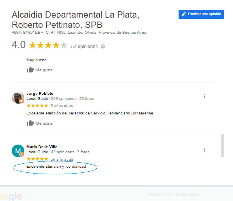
Task: Click the reviews list scrollbar thumb
Action: 222,145
